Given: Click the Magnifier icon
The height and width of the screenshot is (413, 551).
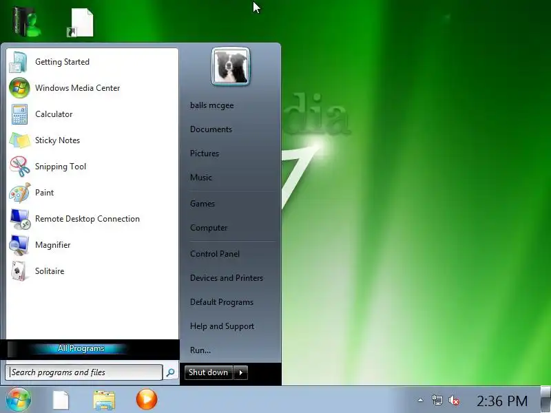Looking at the screenshot, I should click(19, 245).
